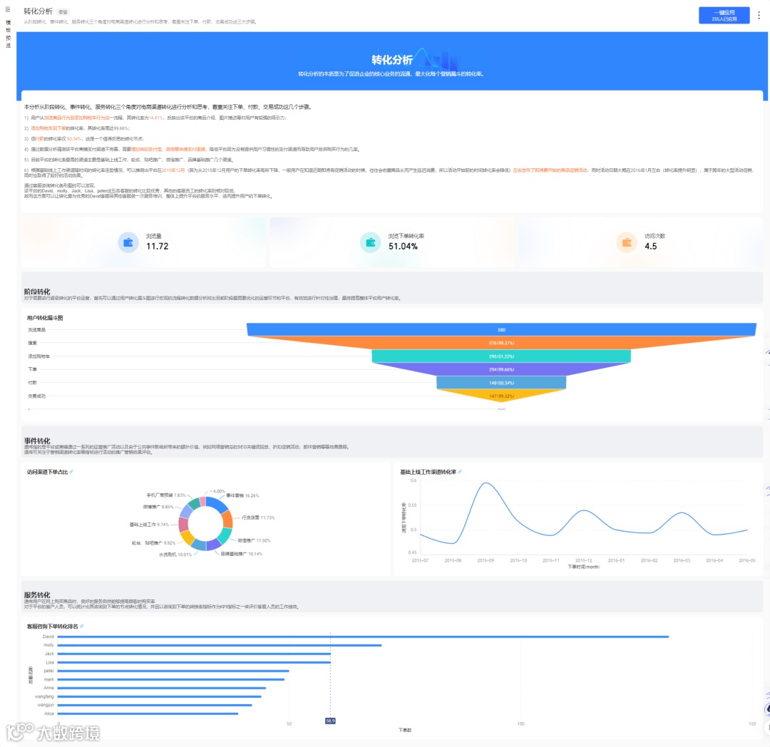Screen dimensions: 770x747
Task: Select the blue 580 funnel stage bar
Action: (501, 329)
